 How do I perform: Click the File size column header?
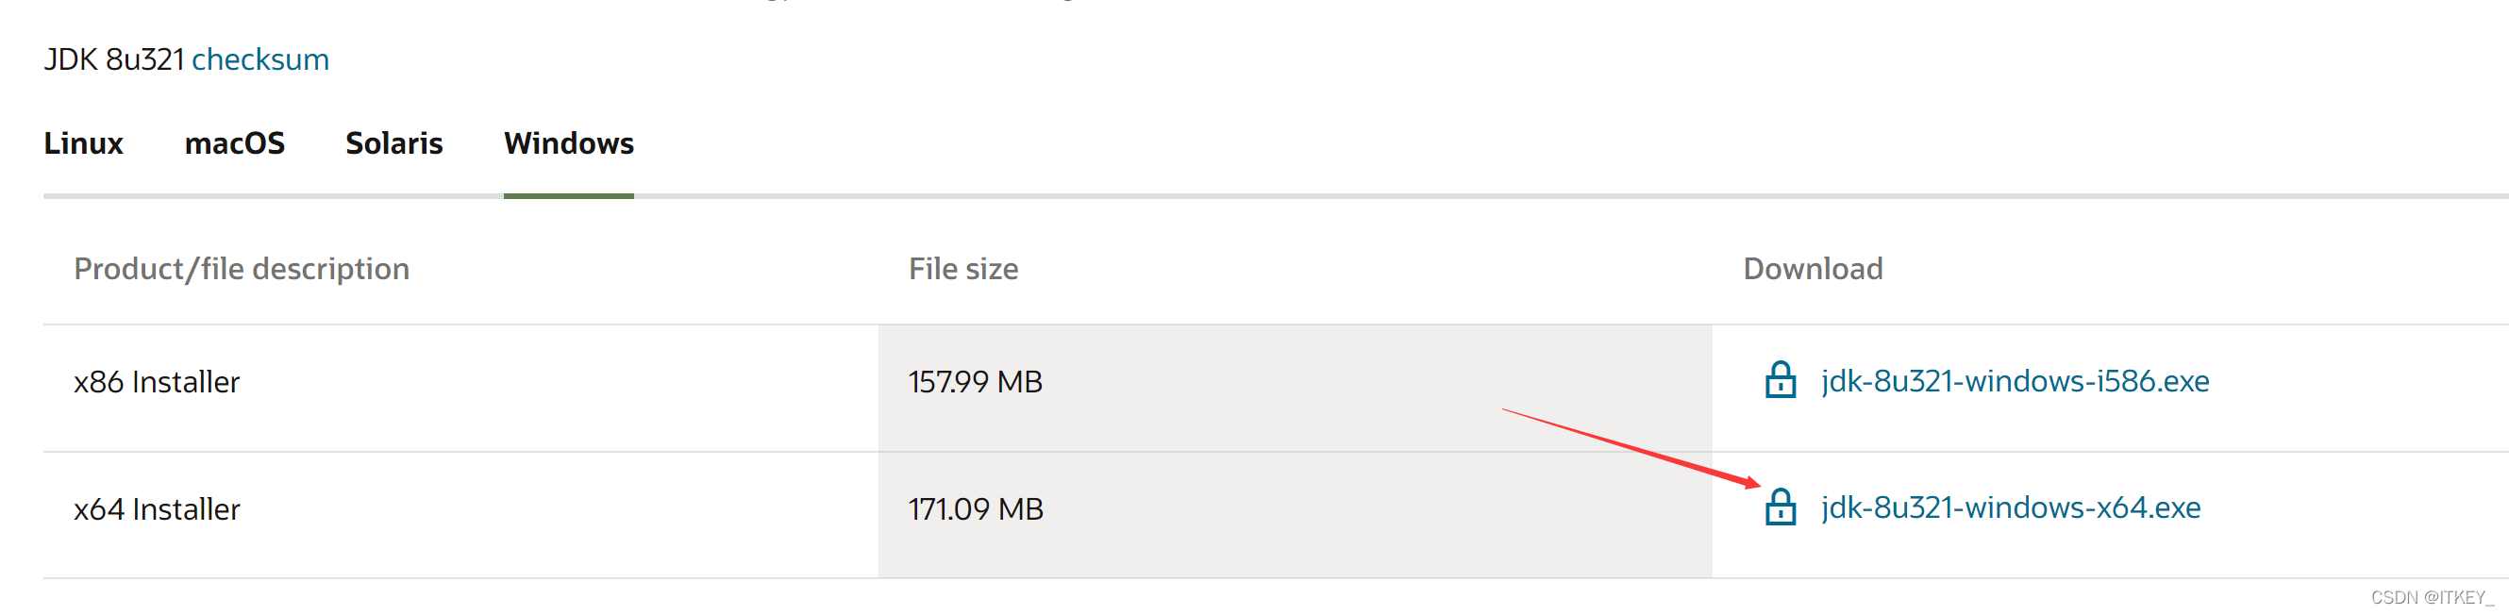click(962, 269)
